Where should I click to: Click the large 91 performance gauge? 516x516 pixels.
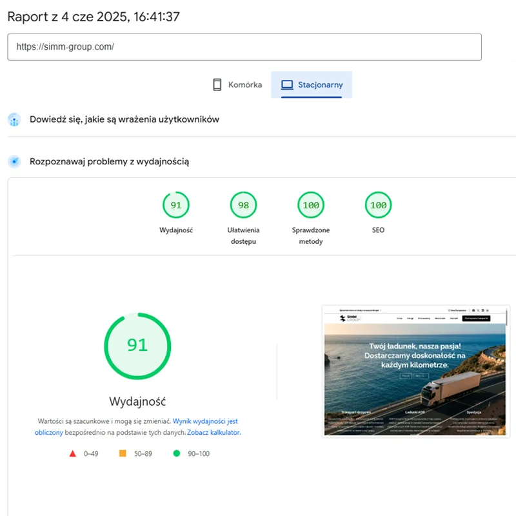tap(137, 346)
